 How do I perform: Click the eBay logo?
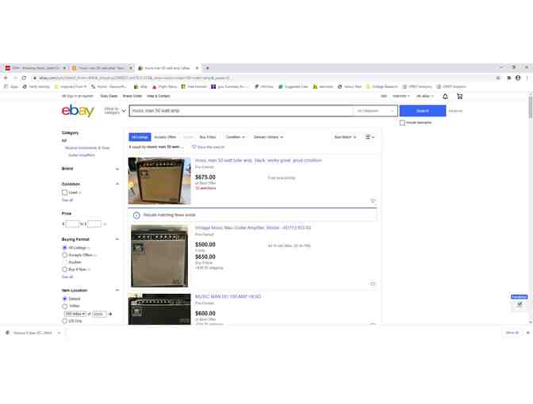click(x=78, y=111)
